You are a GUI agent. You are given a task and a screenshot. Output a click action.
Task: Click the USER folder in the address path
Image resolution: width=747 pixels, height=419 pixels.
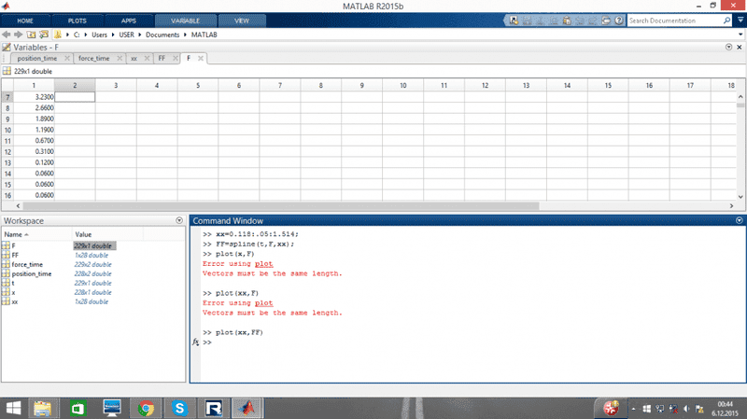click(x=126, y=35)
